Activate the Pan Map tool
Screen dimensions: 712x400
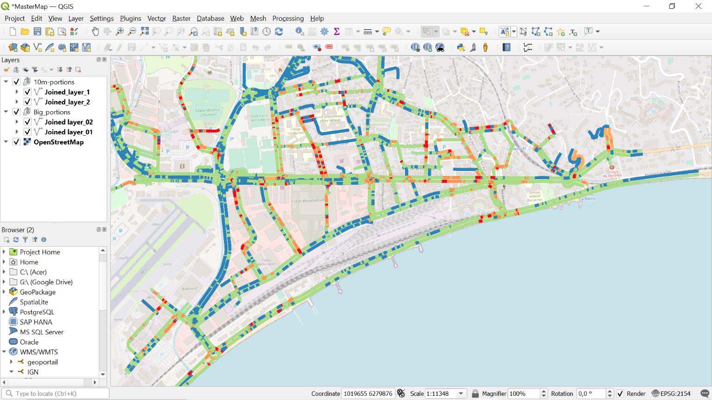pos(95,31)
